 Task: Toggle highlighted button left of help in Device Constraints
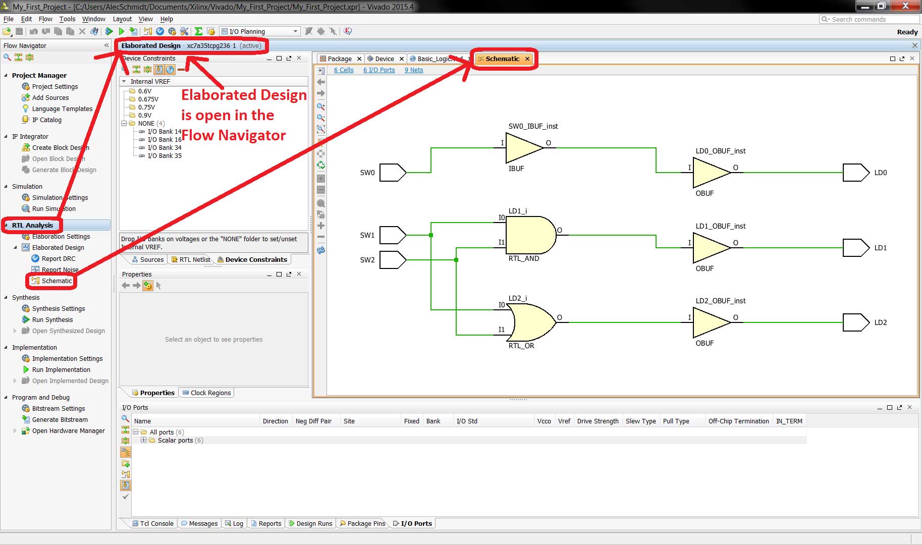159,70
